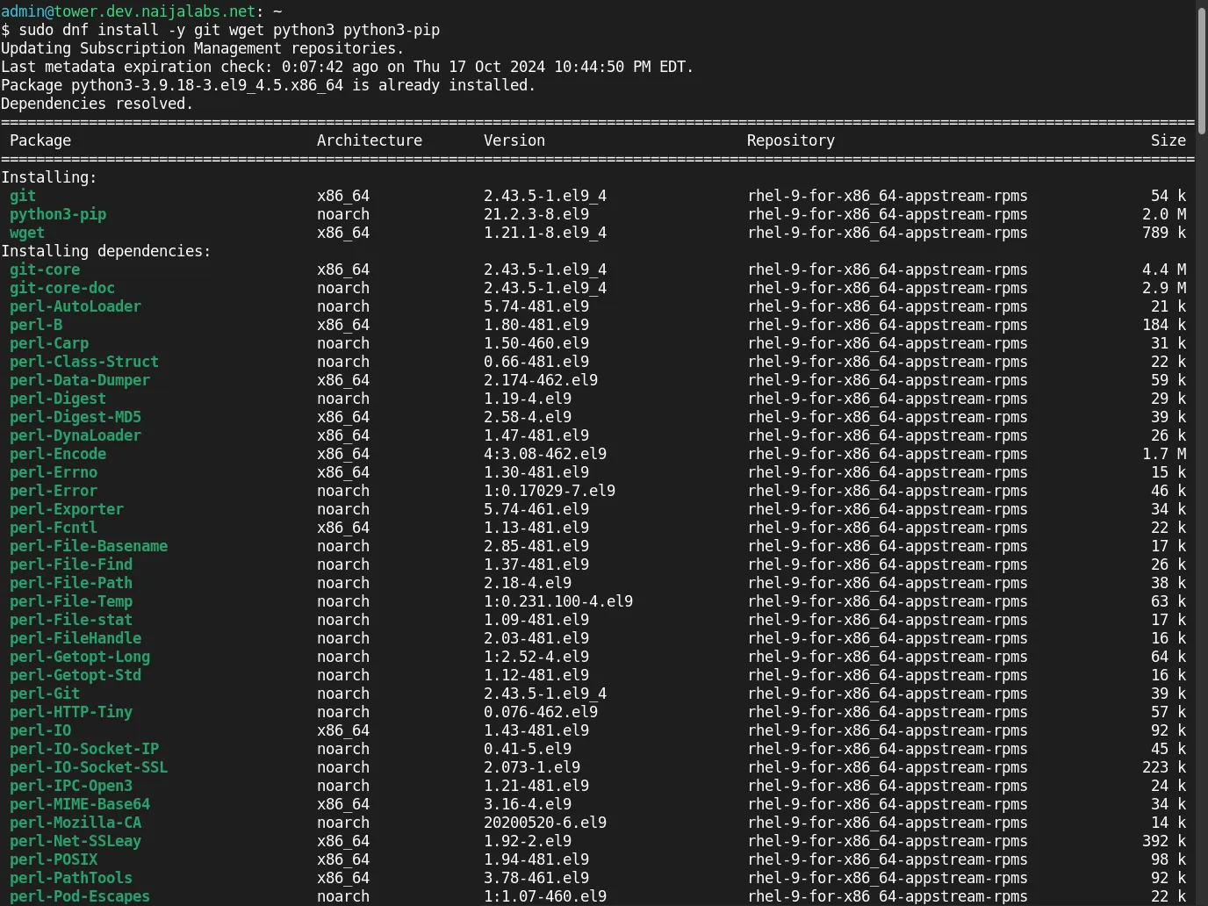
Task: Click the 'Installing dependencies:' section label
Action: [x=106, y=251]
